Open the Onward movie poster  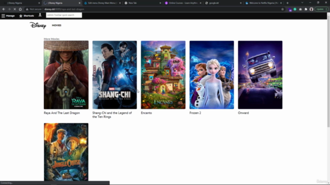point(260,75)
